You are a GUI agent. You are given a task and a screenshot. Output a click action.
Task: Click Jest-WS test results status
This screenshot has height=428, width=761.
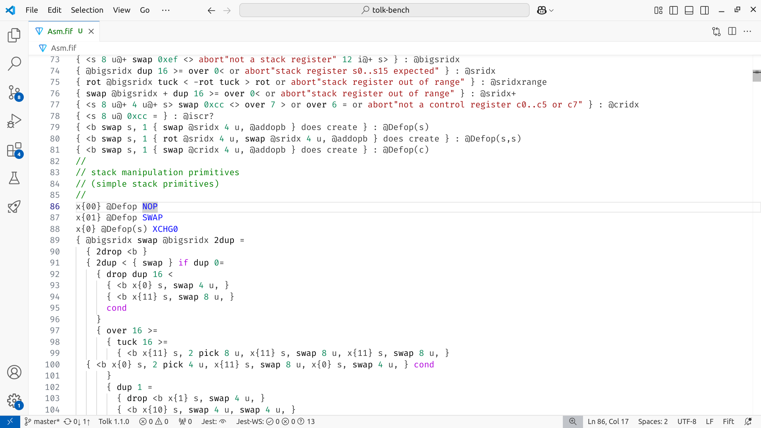(275, 422)
